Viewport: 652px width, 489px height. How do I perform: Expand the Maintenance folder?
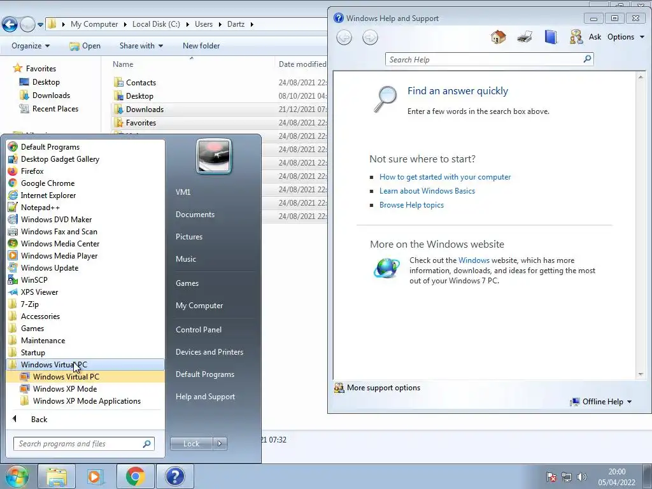43,340
